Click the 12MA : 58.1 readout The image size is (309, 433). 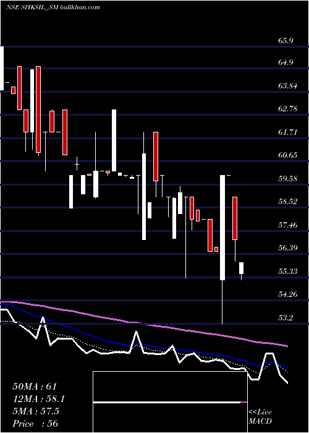point(39,399)
